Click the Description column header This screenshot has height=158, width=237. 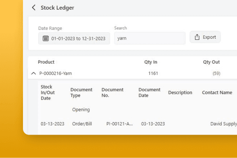(180, 93)
